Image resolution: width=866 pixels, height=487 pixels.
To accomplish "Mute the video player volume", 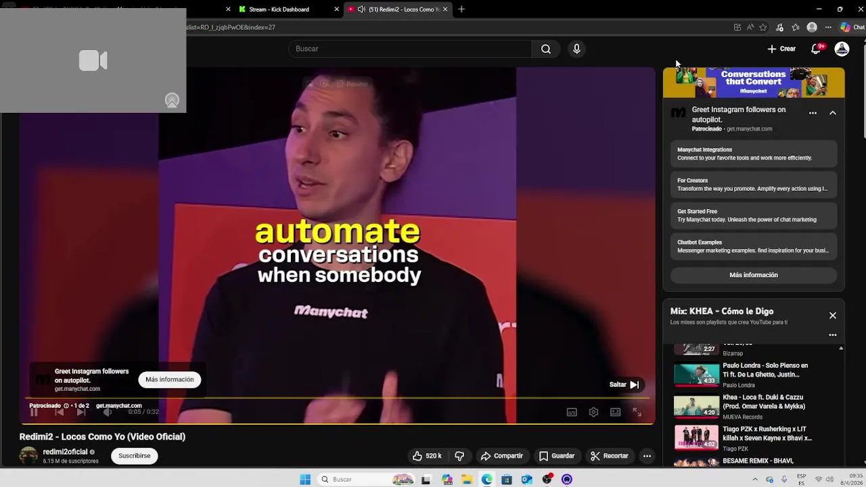I will (x=107, y=412).
